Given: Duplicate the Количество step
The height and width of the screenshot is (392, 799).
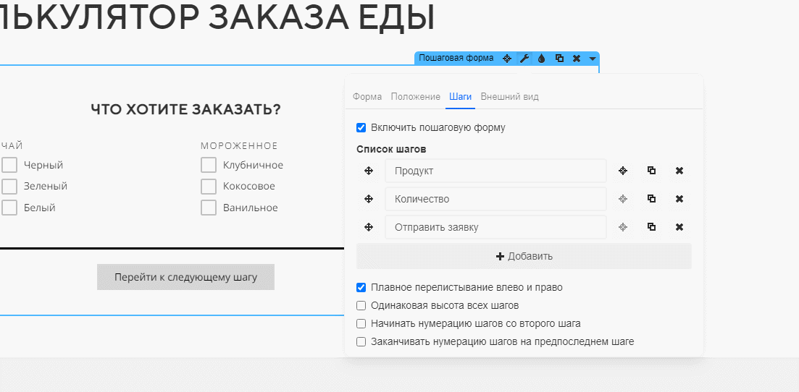Looking at the screenshot, I should 651,199.
